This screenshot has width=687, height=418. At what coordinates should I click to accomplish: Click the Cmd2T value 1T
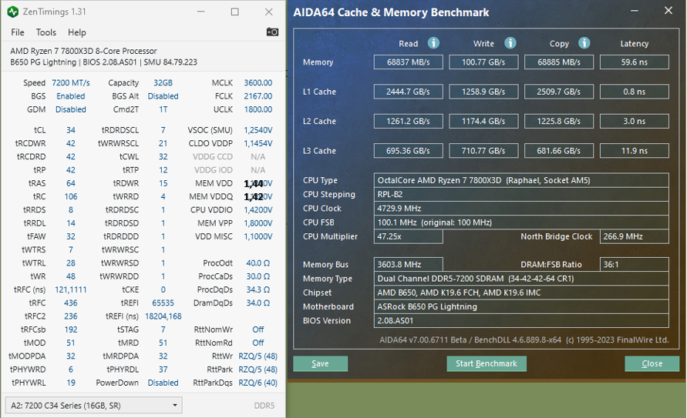point(163,109)
